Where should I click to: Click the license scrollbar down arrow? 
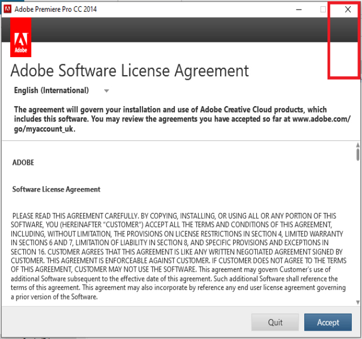click(357, 302)
